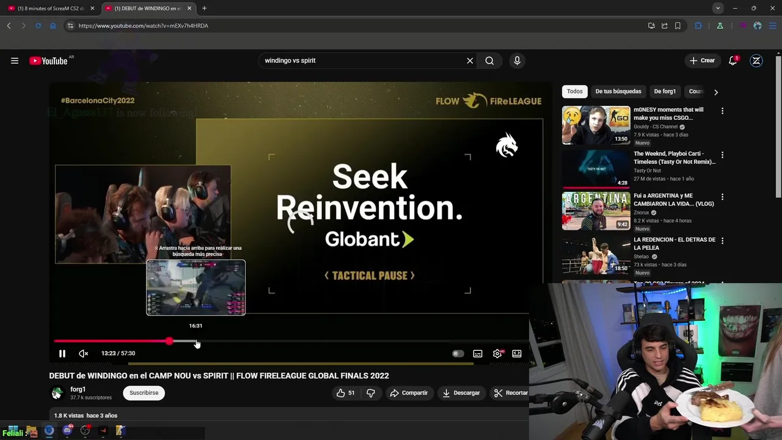Open player settings gear
Viewport: 782px width, 440px height.
497,353
